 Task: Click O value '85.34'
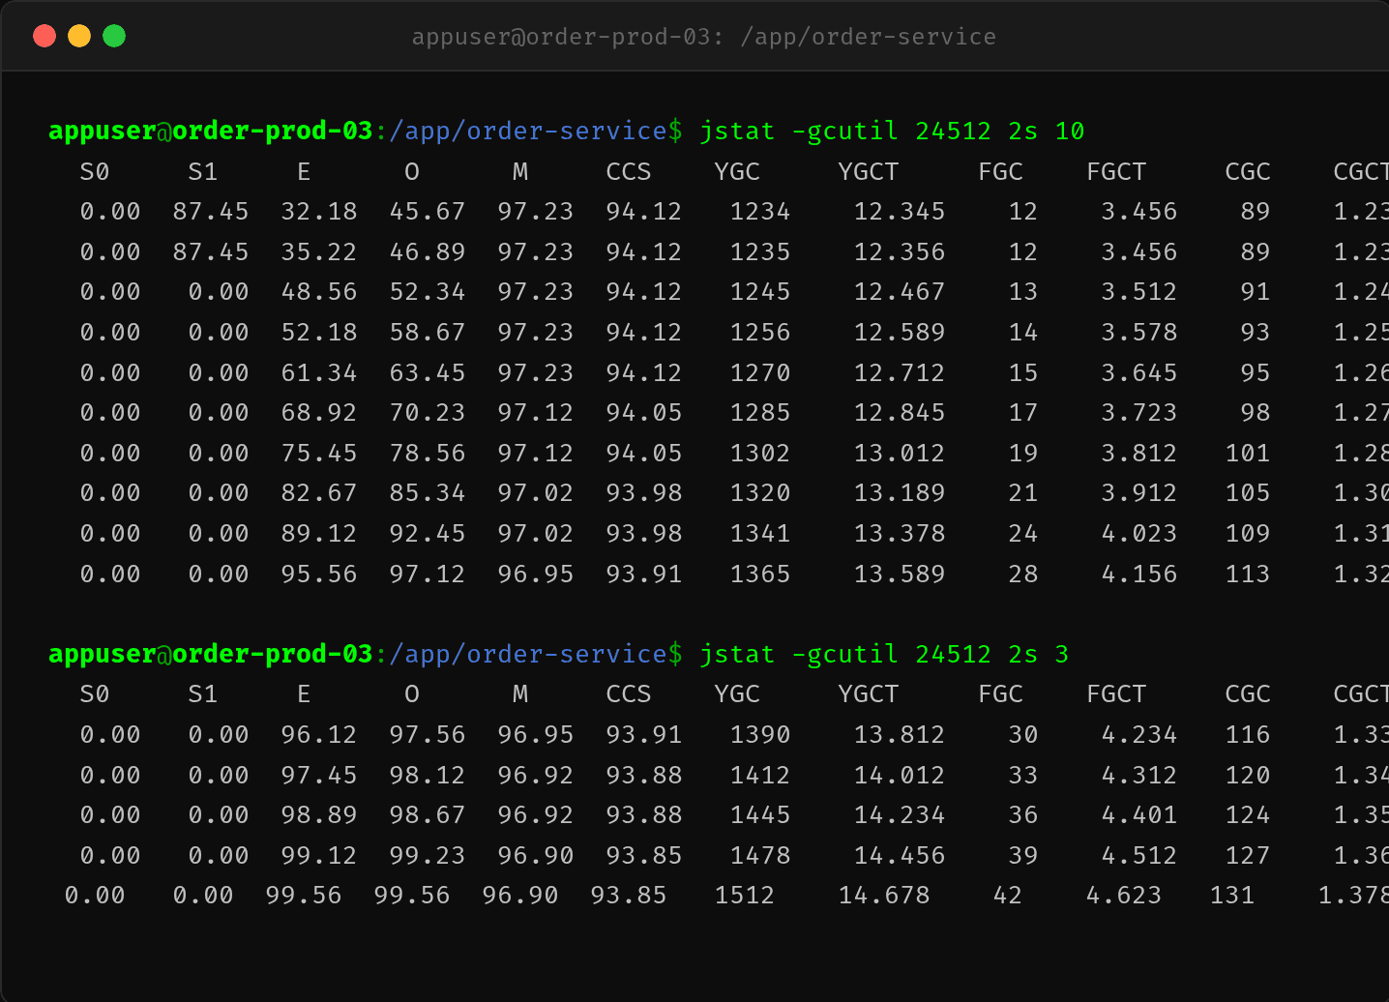(x=428, y=492)
